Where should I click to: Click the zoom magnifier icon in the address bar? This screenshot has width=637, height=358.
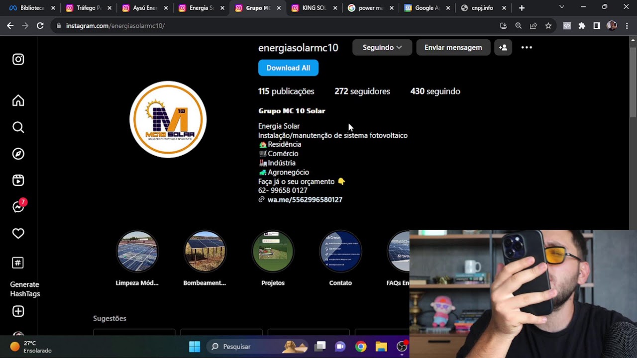[x=518, y=26]
